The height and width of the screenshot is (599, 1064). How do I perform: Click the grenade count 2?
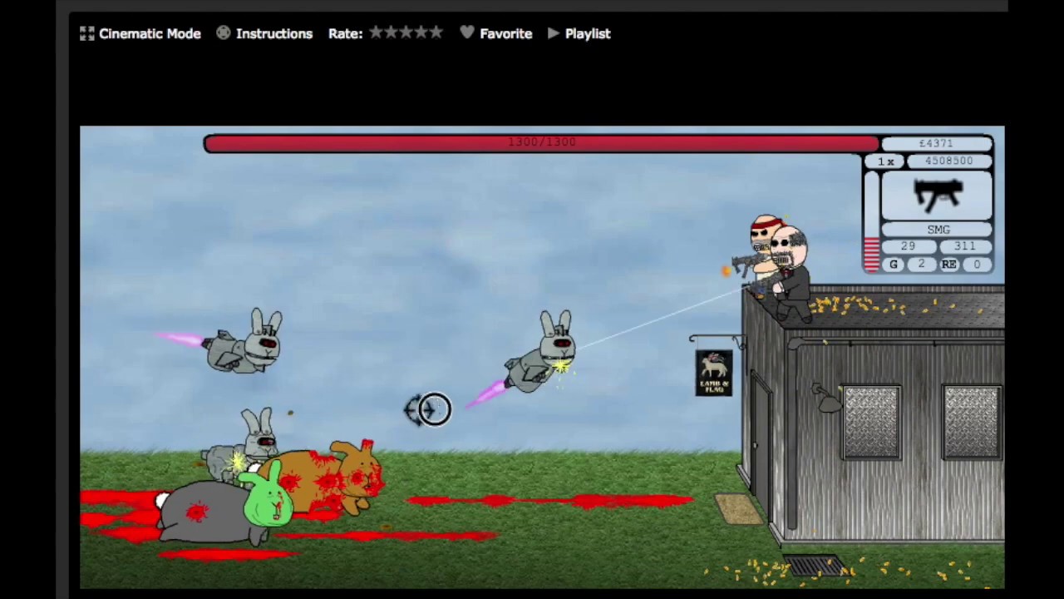point(921,265)
